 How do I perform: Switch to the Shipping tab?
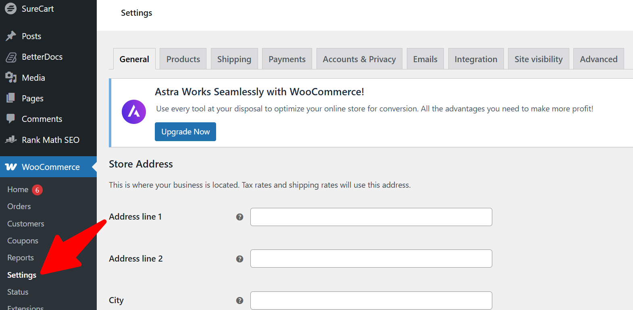pos(234,59)
